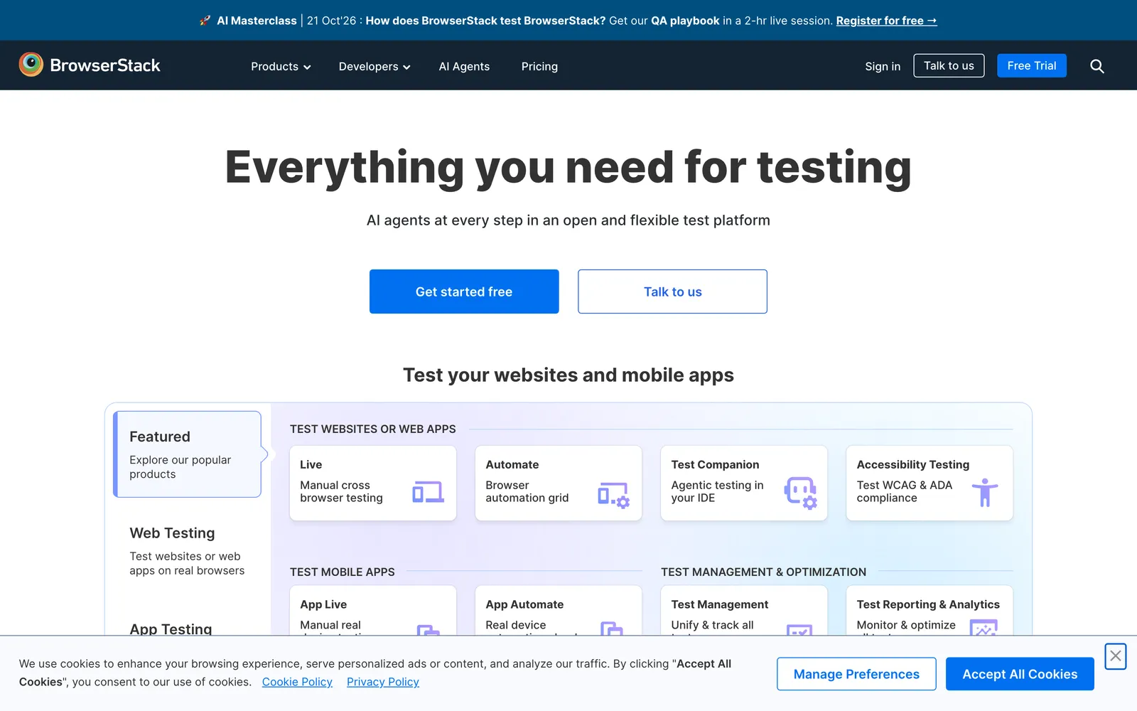Screen dimensions: 1137x711
Task: Click 'Test your websites and mobile apps' heading
Action: 568,375
